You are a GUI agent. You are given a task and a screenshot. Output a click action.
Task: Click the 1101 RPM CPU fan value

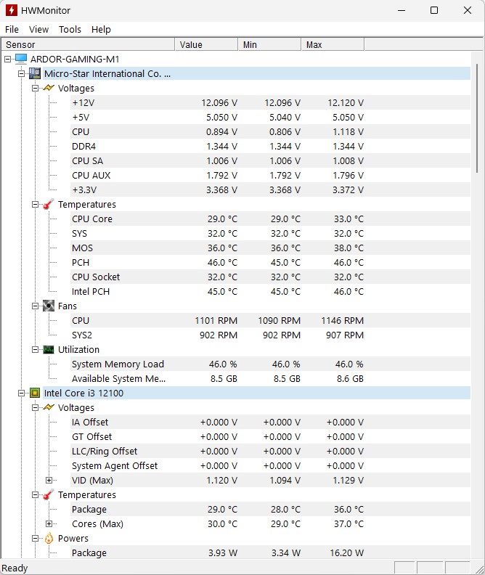216,320
